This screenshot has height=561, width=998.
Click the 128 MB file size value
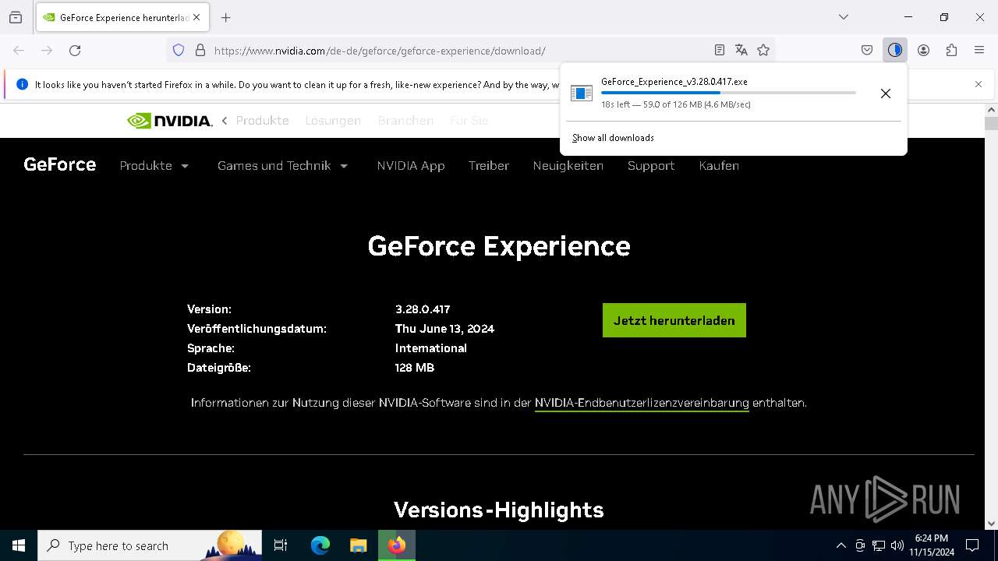click(x=415, y=368)
